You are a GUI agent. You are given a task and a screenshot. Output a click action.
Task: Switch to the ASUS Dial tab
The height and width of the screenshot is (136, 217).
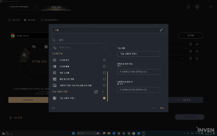tap(56, 7)
